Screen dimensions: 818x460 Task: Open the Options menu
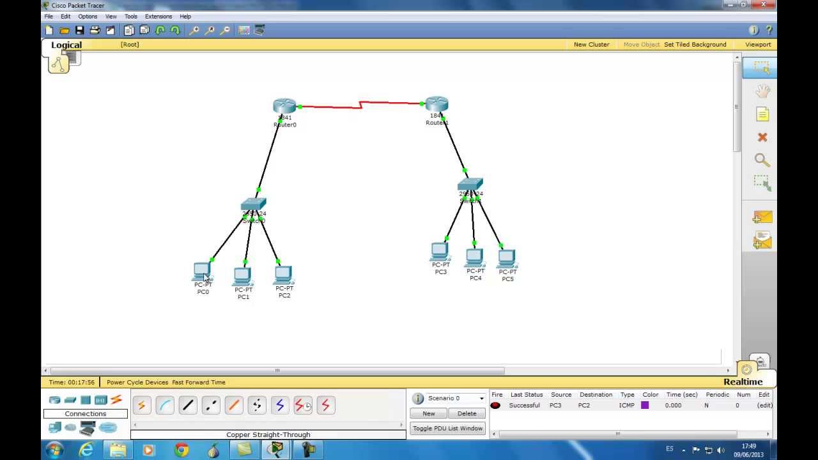point(88,16)
